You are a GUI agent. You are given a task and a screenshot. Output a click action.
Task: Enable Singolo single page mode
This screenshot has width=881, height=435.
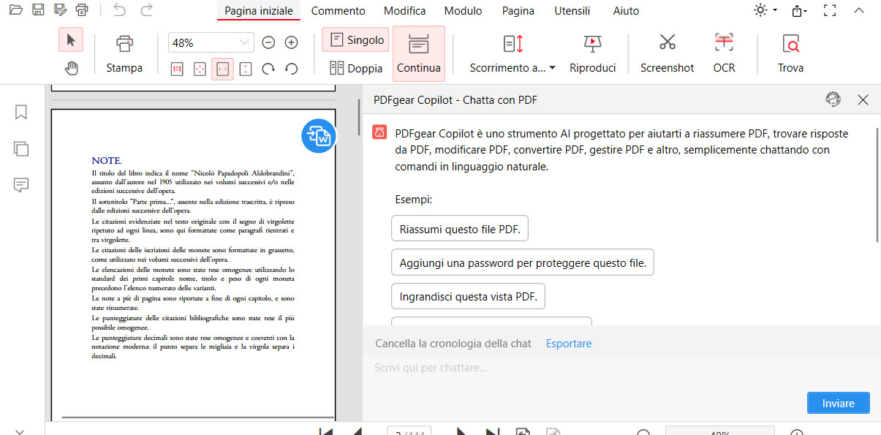355,39
